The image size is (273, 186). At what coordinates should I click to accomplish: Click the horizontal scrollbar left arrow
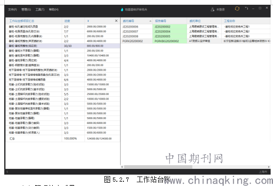pyautogui.click(x=122, y=167)
